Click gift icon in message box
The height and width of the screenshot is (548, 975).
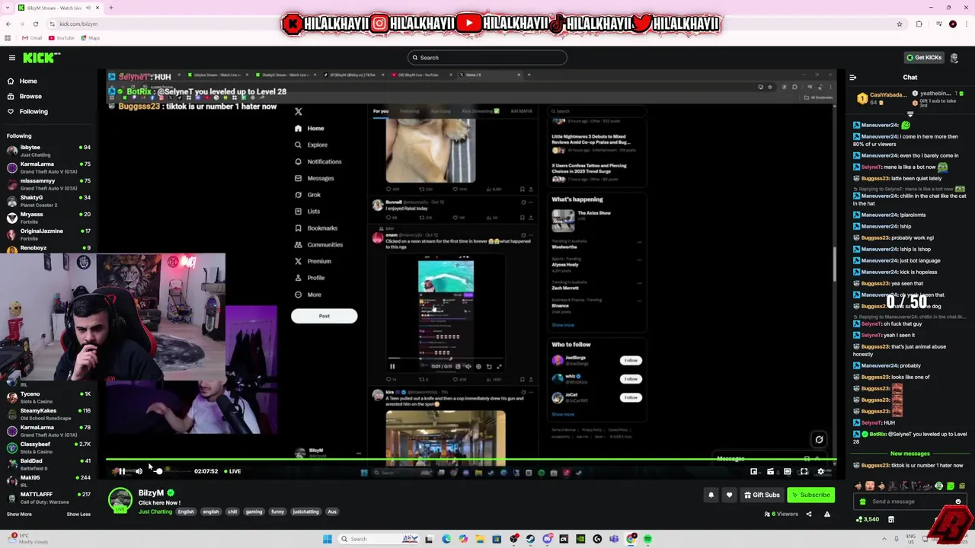[862, 502]
